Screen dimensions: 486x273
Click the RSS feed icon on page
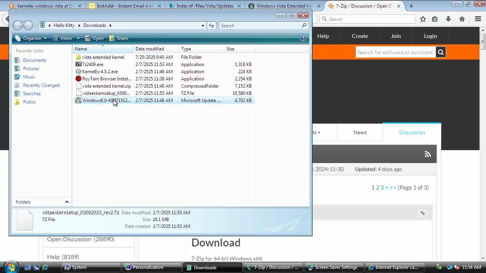tap(428, 154)
